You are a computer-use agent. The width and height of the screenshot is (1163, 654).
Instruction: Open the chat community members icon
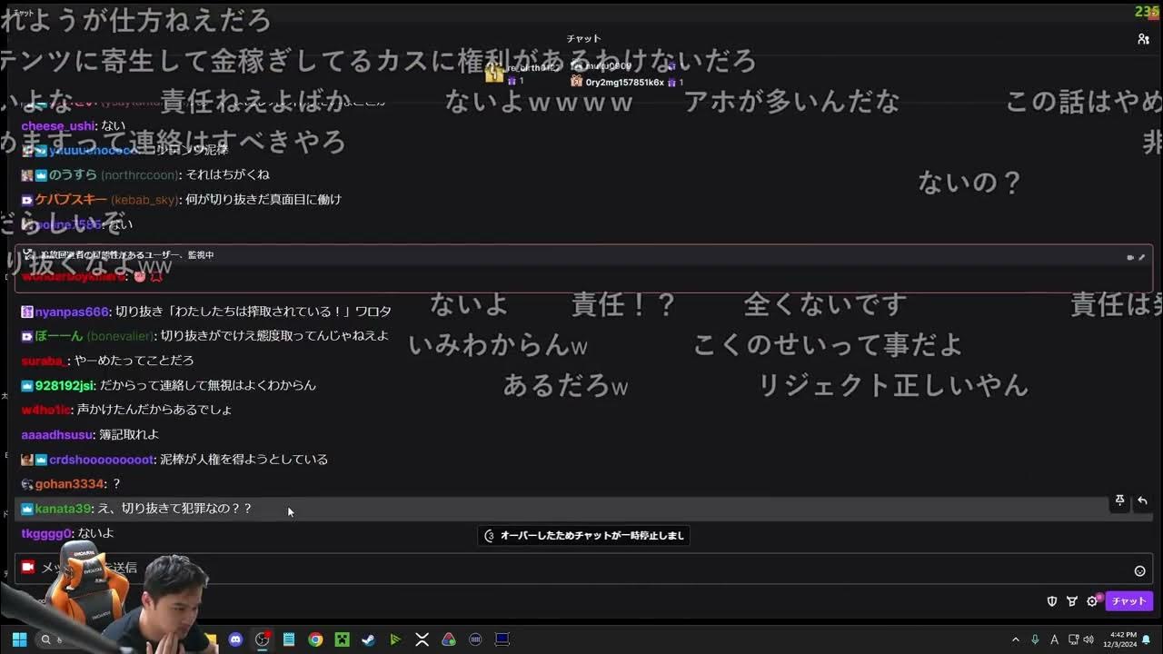(1143, 39)
